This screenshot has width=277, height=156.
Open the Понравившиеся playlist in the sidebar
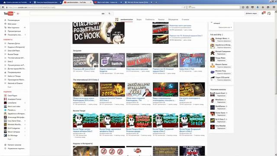click(14, 72)
